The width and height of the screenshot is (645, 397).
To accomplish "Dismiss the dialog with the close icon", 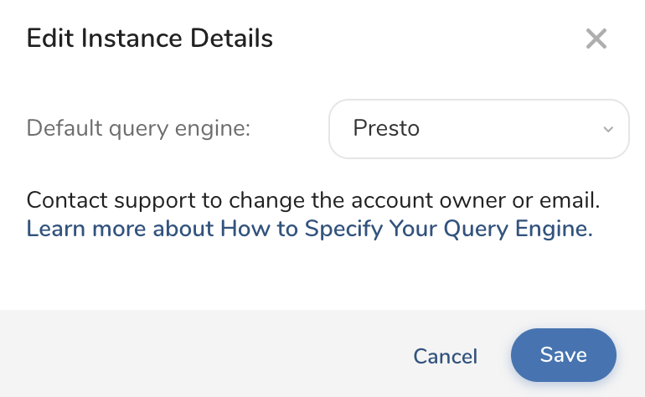I will [596, 39].
